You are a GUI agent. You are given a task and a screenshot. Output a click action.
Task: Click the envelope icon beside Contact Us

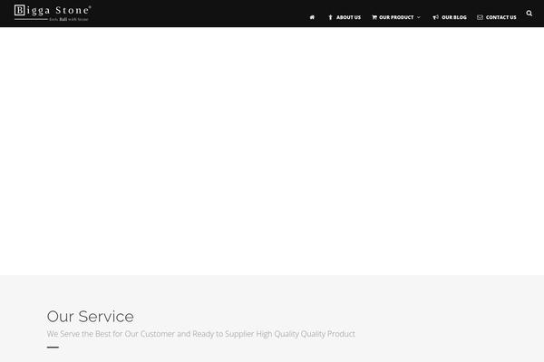pos(480,17)
